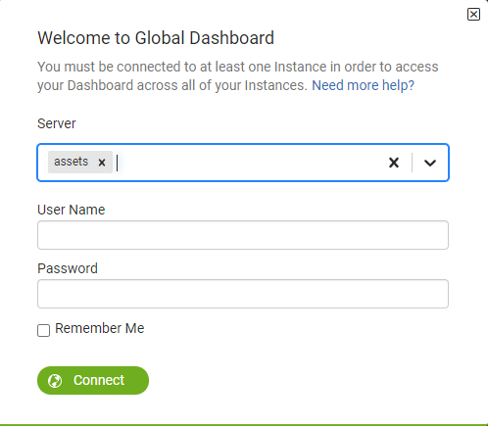Enable the Remember Me checkbox
Image resolution: width=488 pixels, height=426 pixels.
pyautogui.click(x=43, y=330)
